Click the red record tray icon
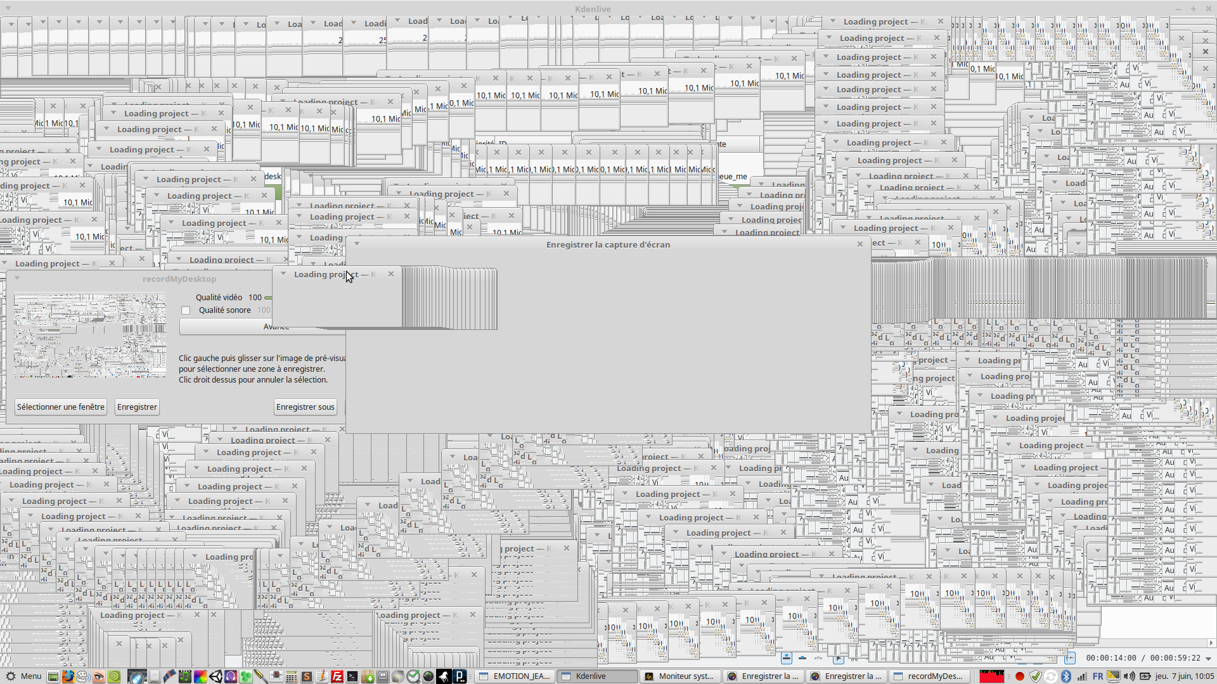Screen dimensions: 1217x684 [x=1020, y=676]
